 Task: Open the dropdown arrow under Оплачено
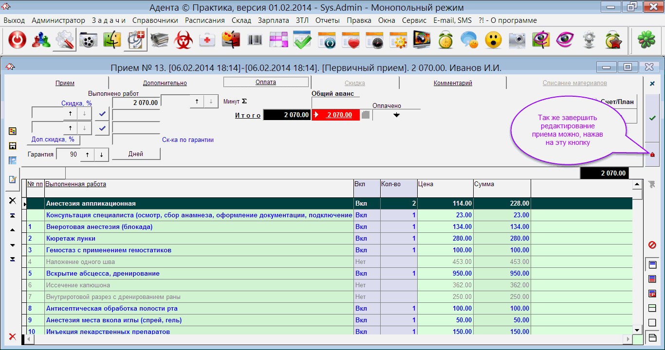click(396, 115)
